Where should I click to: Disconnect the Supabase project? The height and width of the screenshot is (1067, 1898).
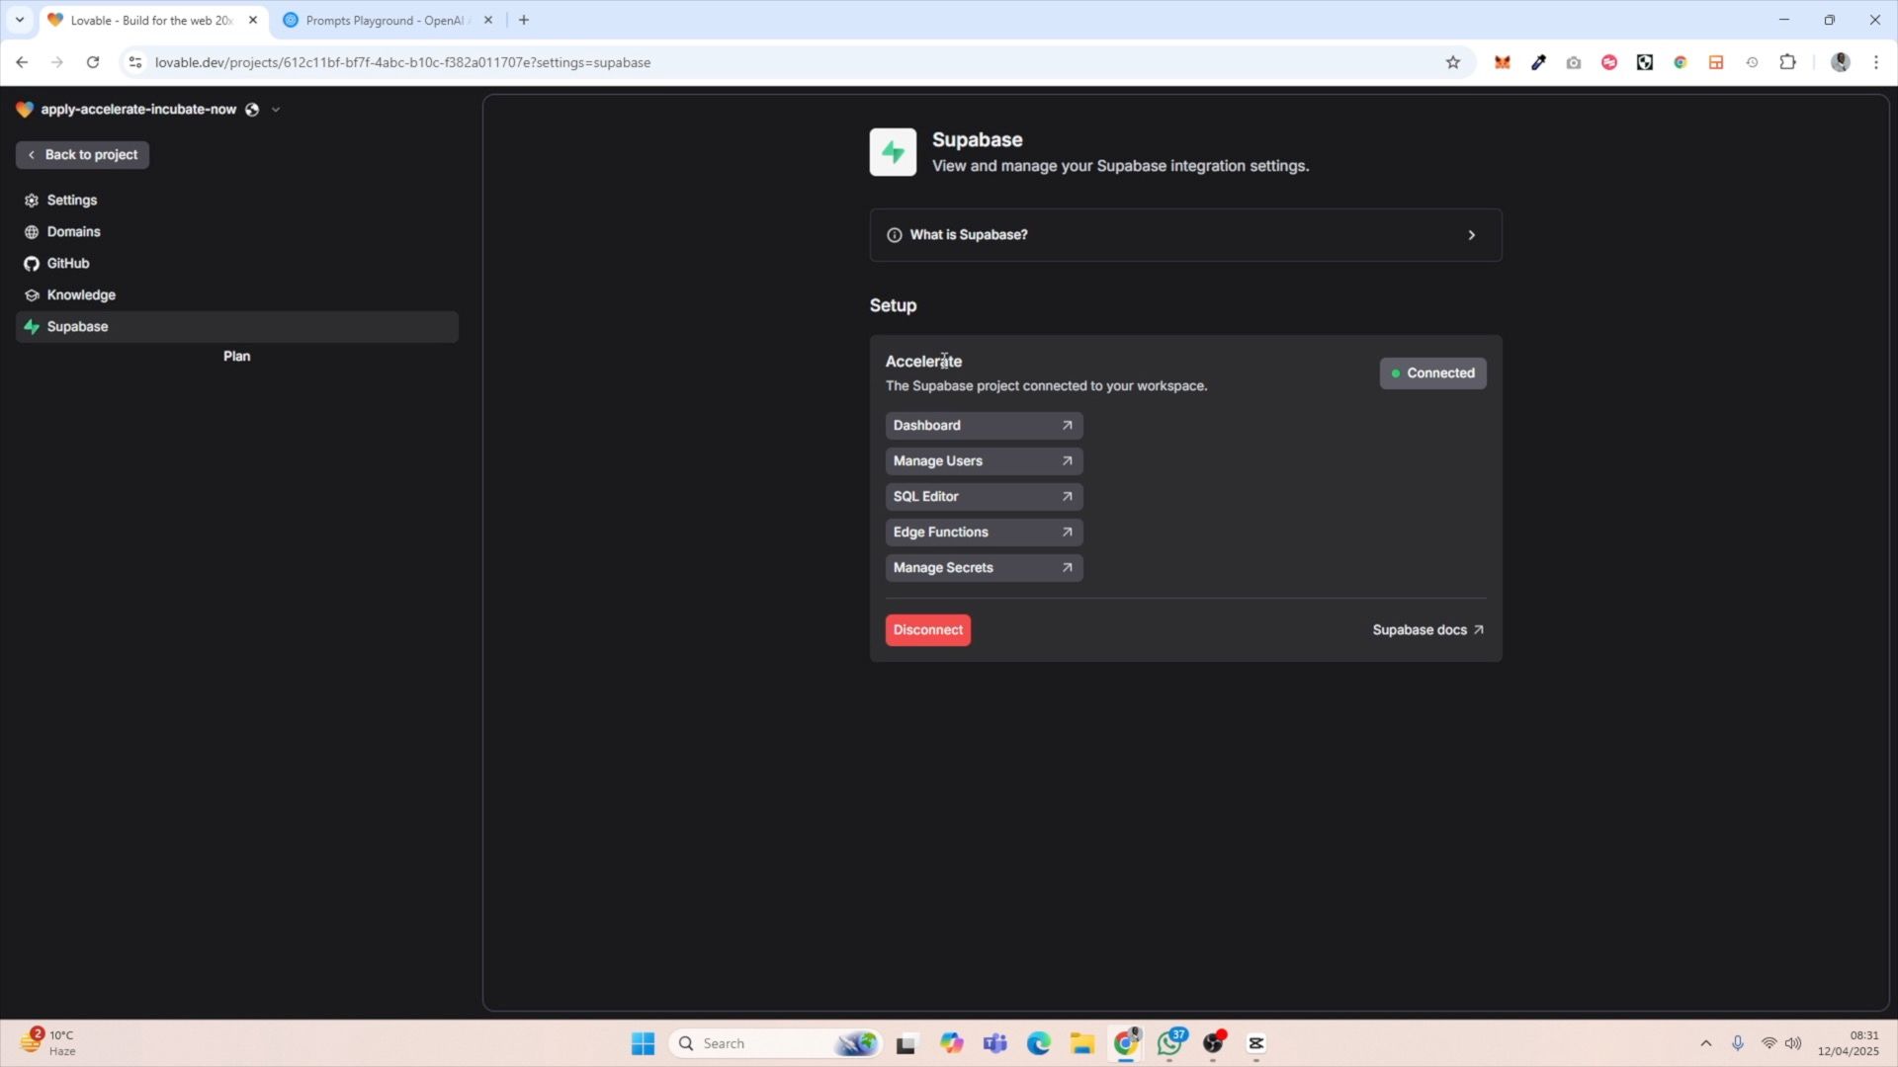(x=927, y=630)
